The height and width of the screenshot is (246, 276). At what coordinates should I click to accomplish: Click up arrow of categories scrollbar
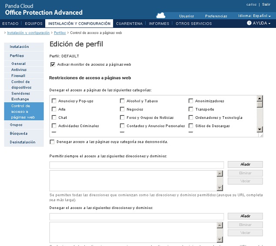259,98
